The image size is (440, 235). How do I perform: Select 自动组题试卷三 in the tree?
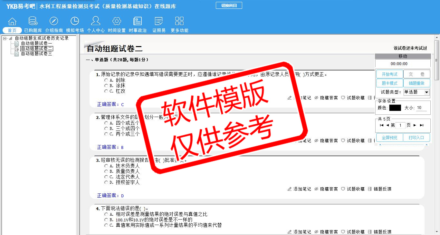(x=36, y=54)
